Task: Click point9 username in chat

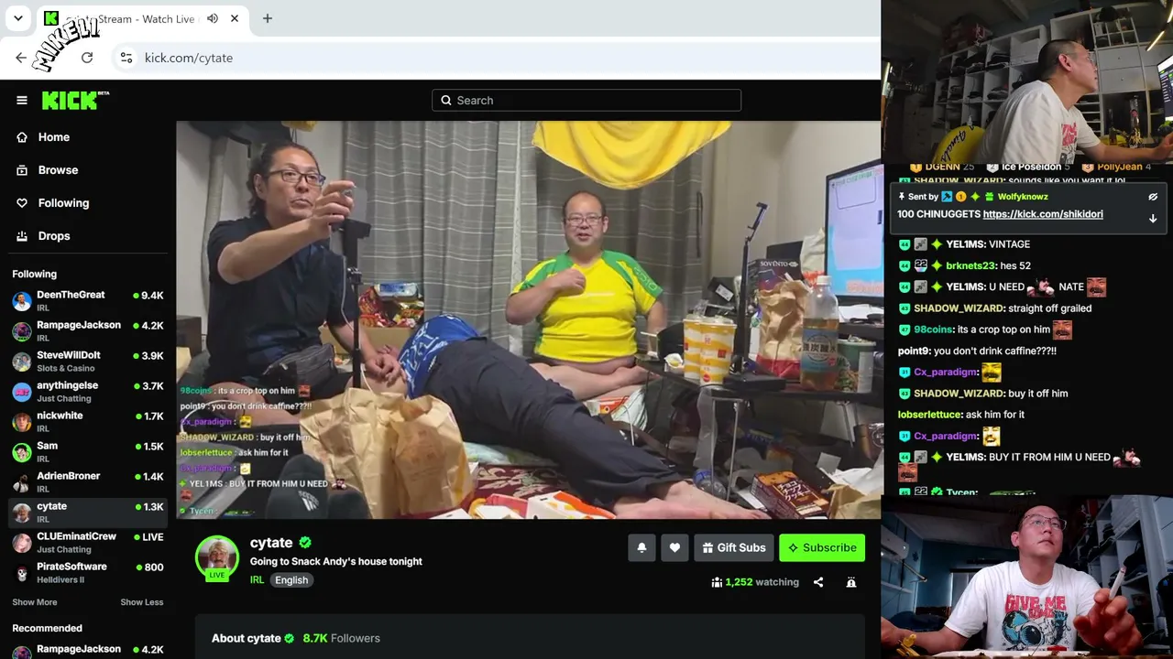Action: tap(913, 351)
